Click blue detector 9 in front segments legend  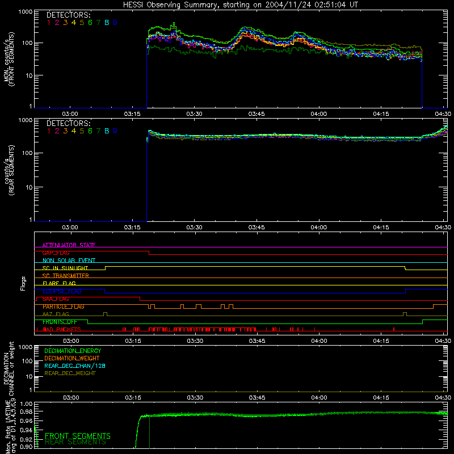tap(115, 23)
